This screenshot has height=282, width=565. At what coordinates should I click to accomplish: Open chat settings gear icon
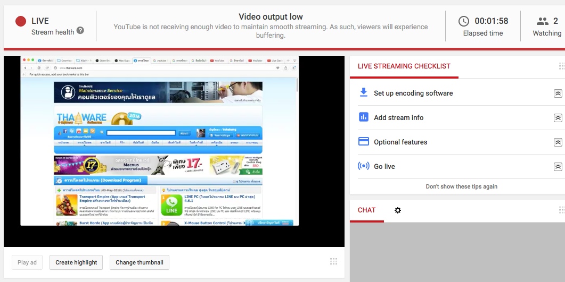tap(397, 210)
